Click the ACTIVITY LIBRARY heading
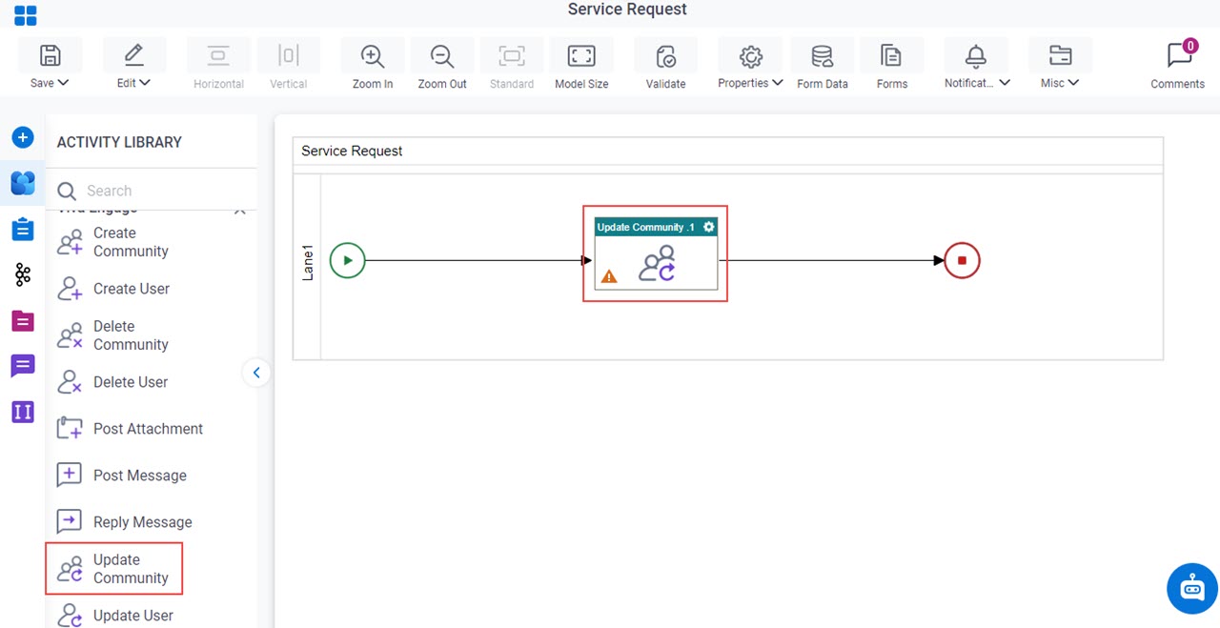This screenshot has height=628, width=1220. pos(119,142)
